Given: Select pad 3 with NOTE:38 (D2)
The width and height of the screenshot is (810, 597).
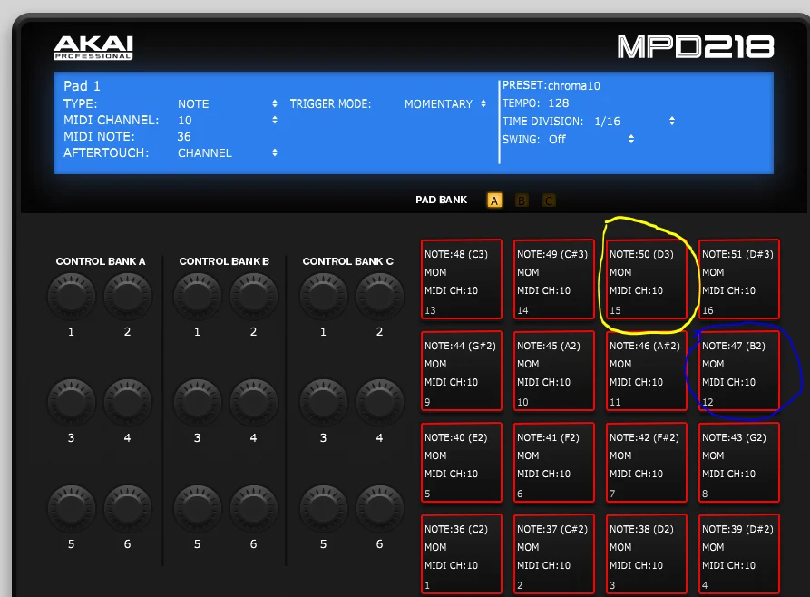Looking at the screenshot, I should click(x=646, y=554).
